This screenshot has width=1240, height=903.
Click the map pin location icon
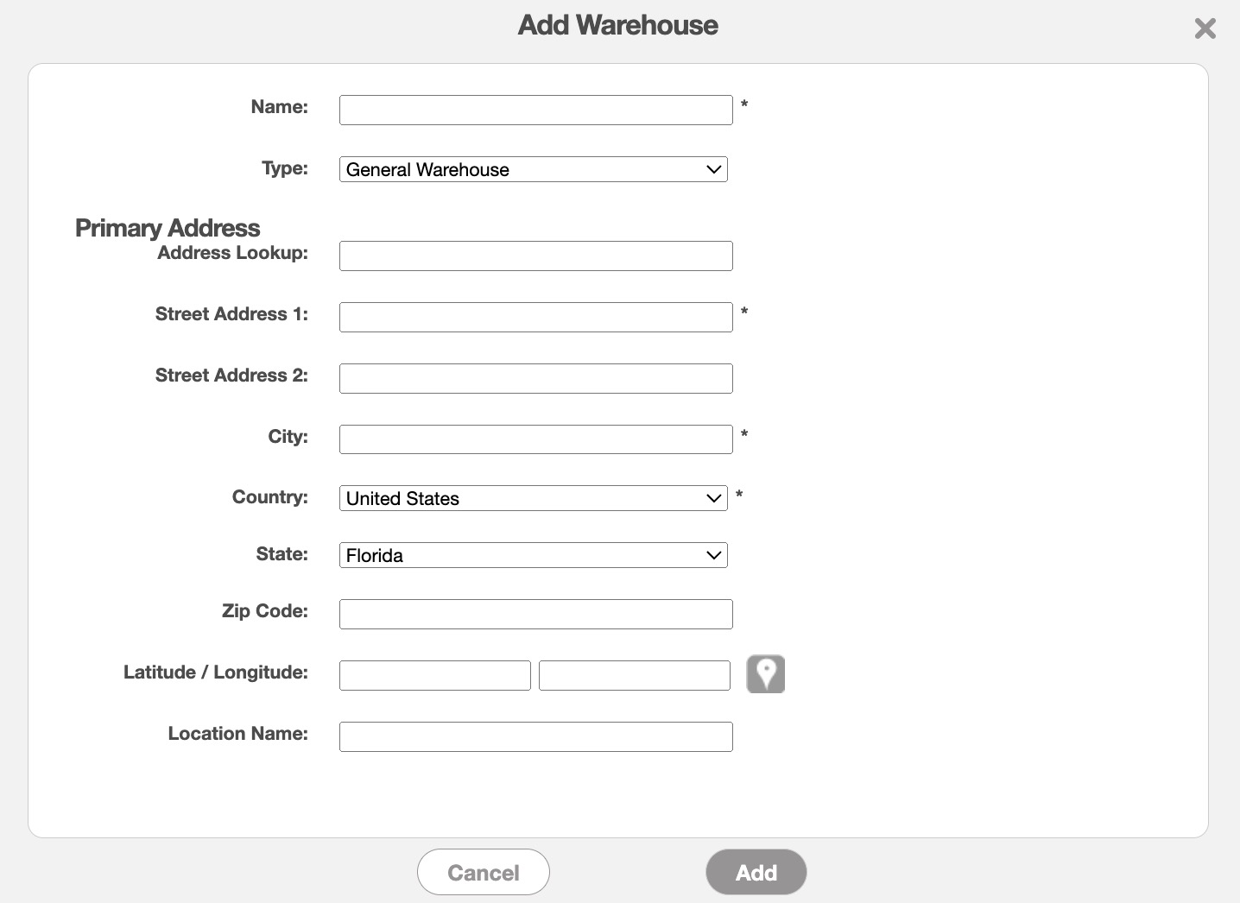pos(765,674)
